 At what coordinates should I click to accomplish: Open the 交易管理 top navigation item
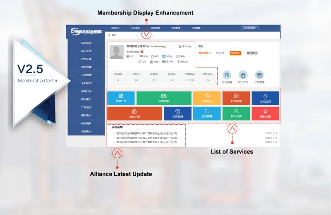tap(175, 28)
